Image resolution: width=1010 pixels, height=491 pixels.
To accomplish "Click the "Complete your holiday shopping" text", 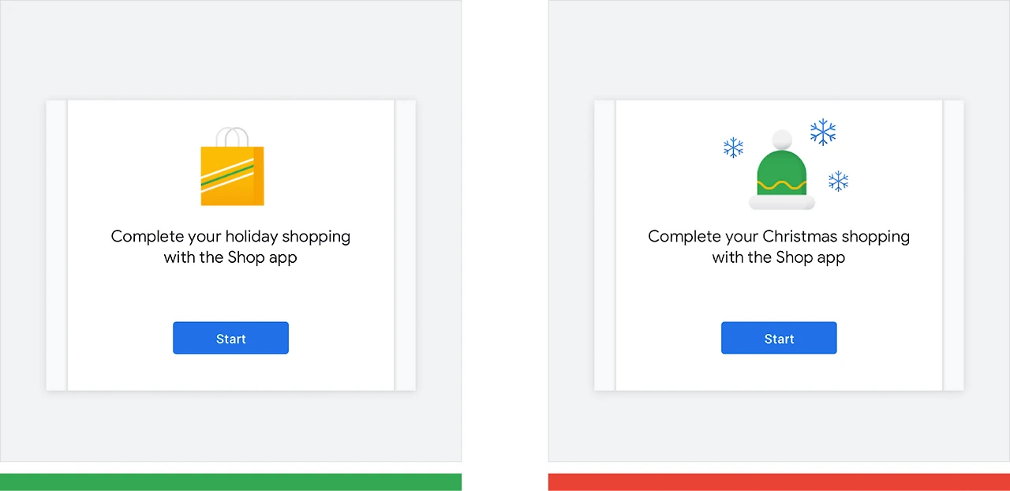I will pos(230,236).
